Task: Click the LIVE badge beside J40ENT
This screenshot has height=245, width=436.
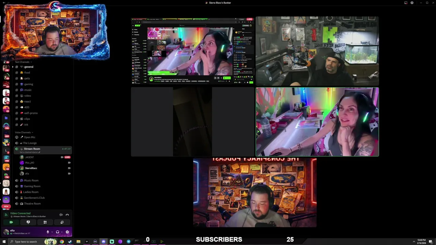Action: (x=67, y=157)
